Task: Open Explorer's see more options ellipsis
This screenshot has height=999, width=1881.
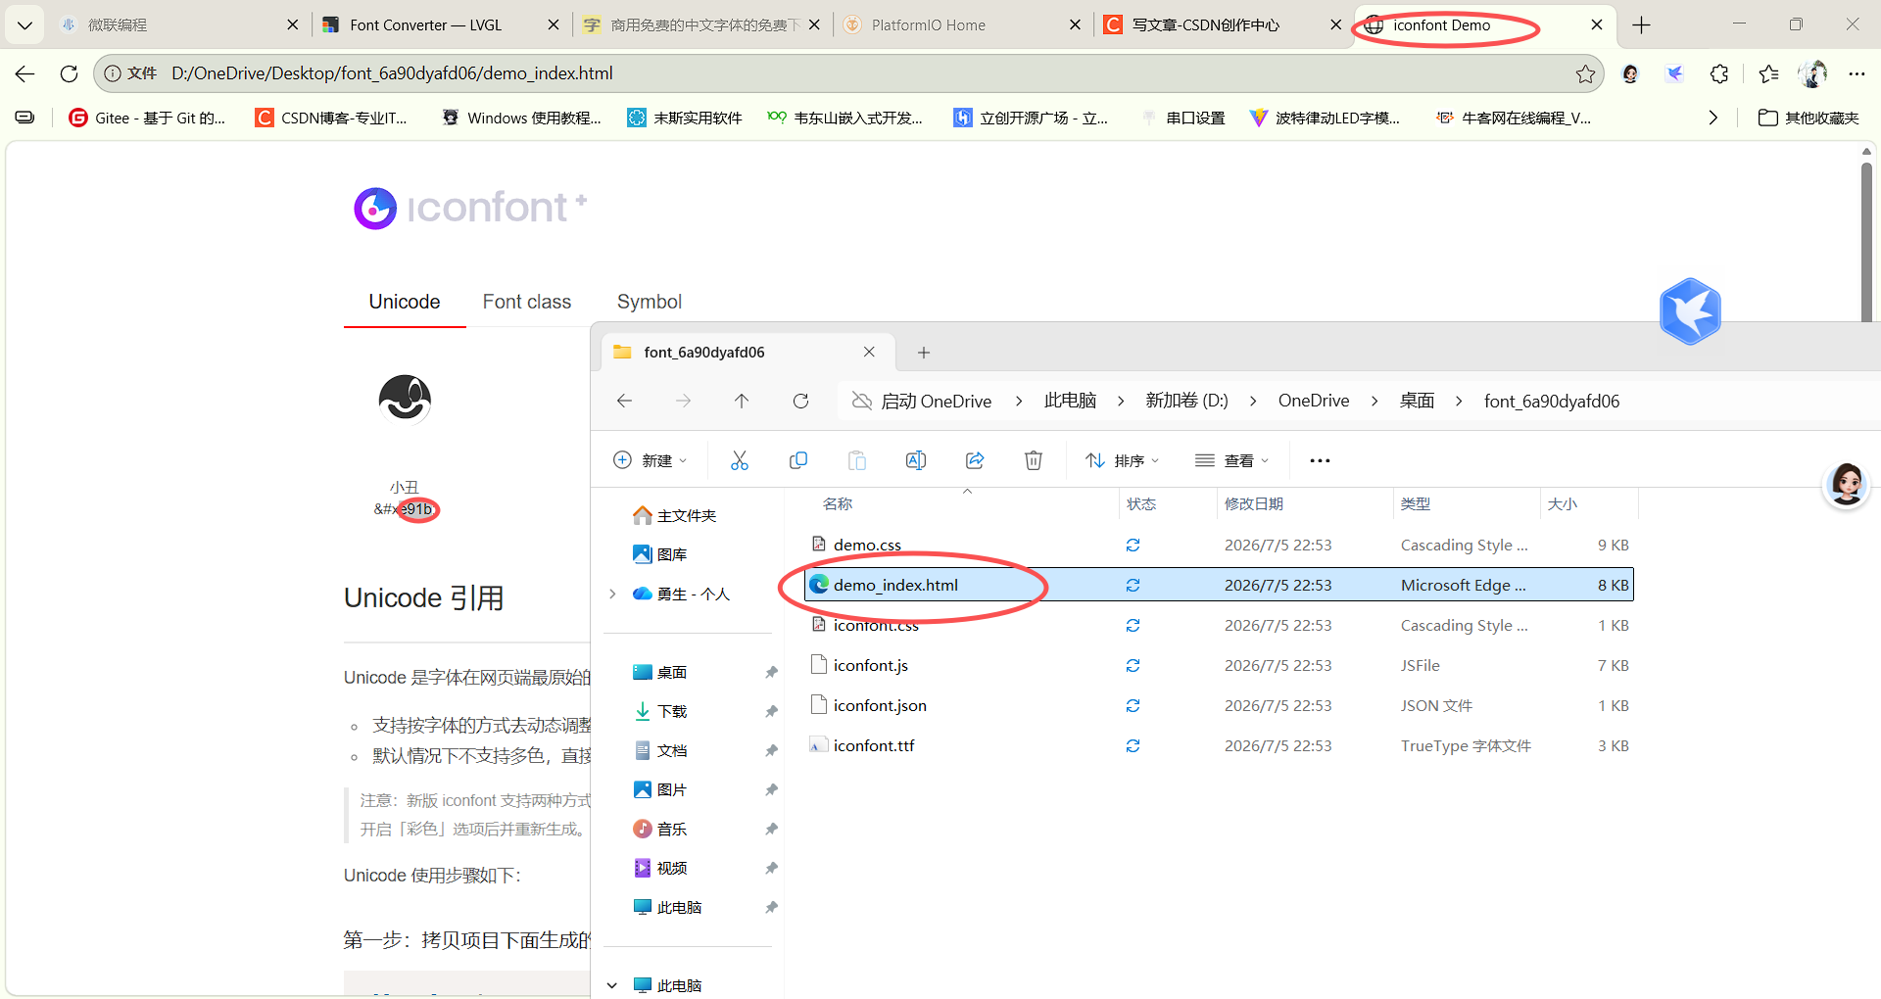Action: pyautogui.click(x=1320, y=460)
